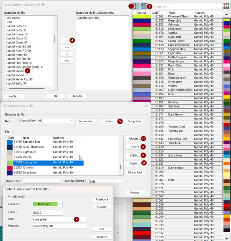Select 61535 Deep blue row in Fils list
231x241 pixels.
pos(45,173)
